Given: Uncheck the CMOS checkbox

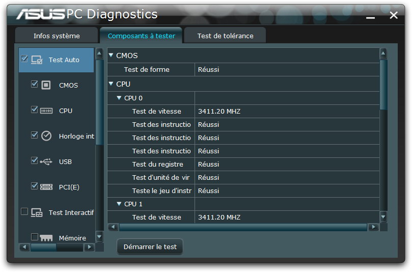Looking at the screenshot, I should (35, 84).
